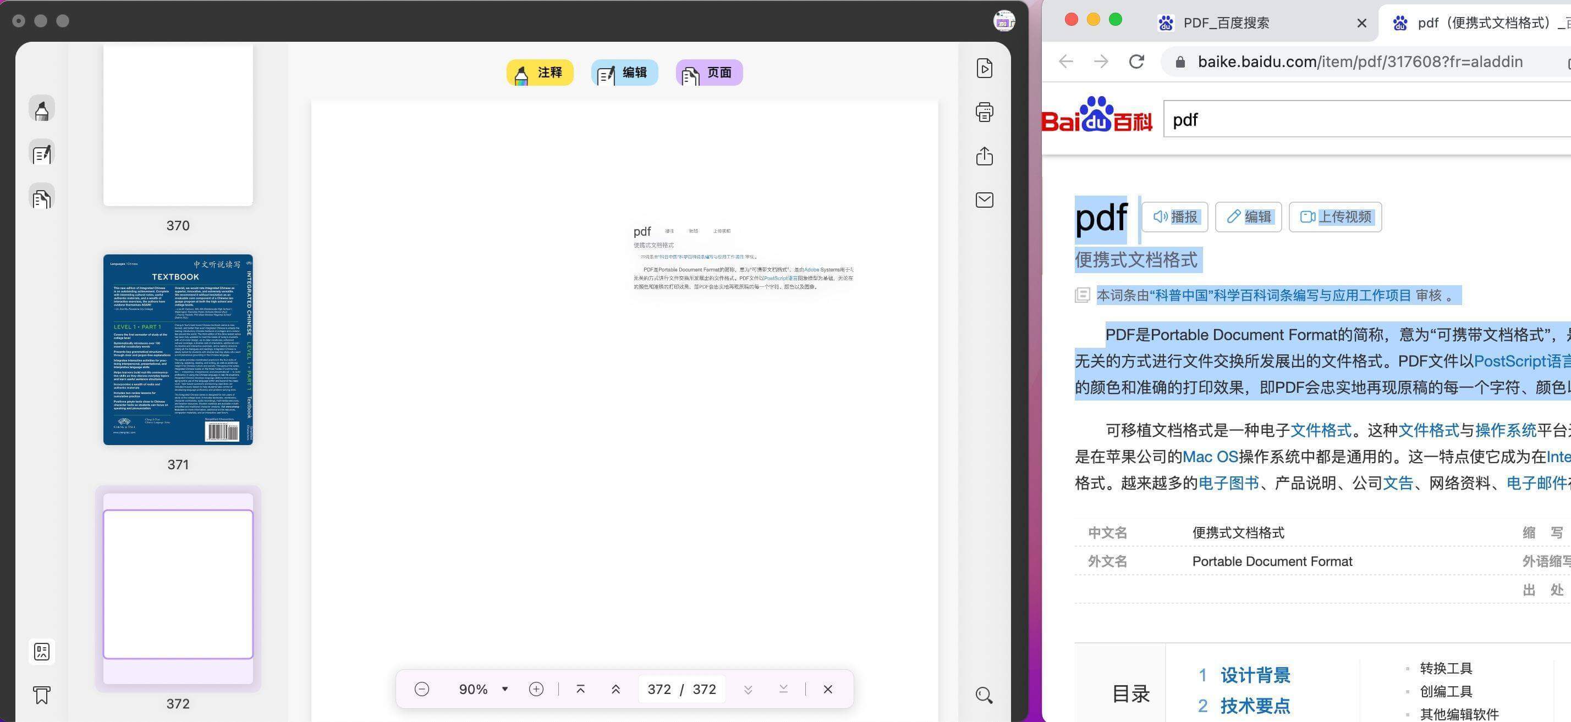
Task: Open the zoom percentage dropdown arrow
Action: tap(505, 689)
